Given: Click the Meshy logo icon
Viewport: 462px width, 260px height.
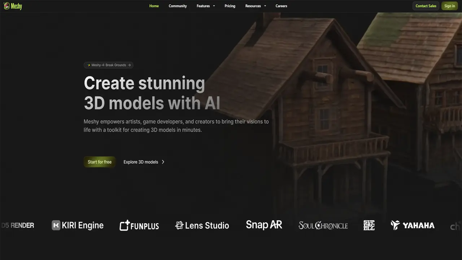Looking at the screenshot, I should 6,6.
